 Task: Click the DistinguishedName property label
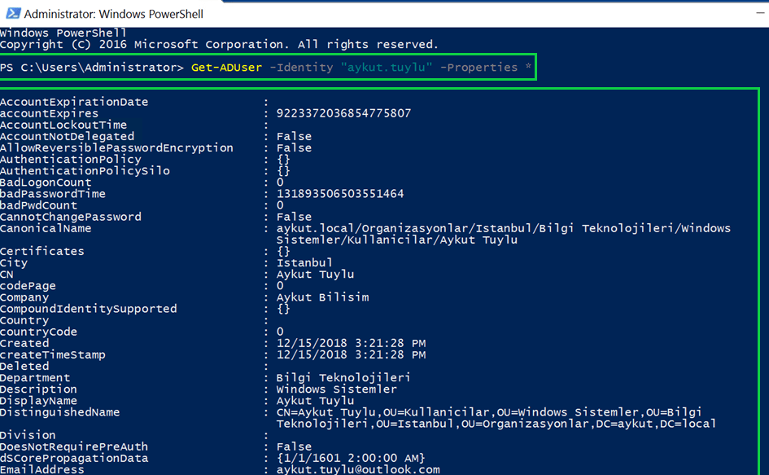click(59, 412)
